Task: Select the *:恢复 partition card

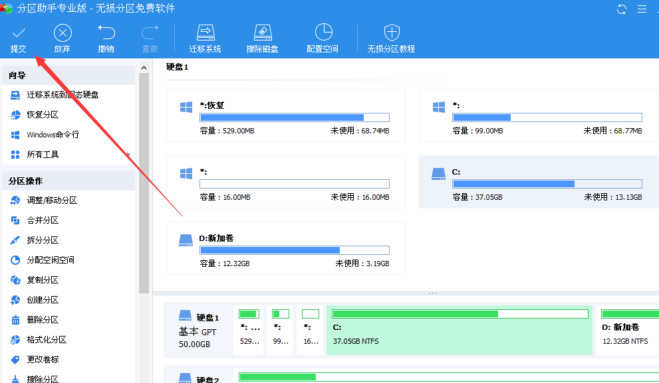Action: (x=286, y=115)
